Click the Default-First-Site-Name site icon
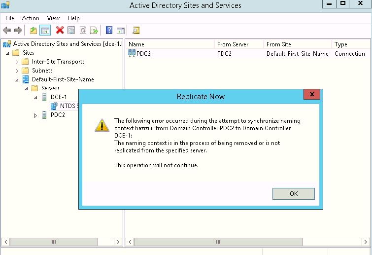Image resolution: width=372 pixels, height=255 pixels. (x=26, y=79)
